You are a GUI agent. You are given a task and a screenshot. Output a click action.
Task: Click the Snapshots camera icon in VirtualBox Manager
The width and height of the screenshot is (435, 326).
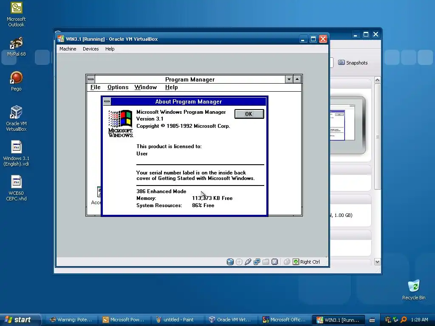tap(341, 63)
